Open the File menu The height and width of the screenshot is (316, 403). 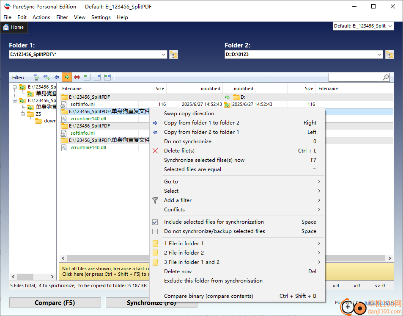pyautogui.click(x=7, y=17)
